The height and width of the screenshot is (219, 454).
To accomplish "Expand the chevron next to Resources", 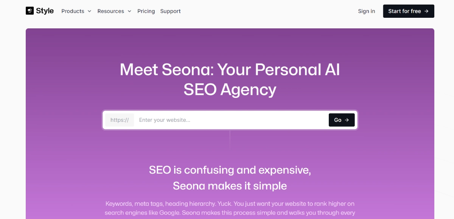I will click(129, 11).
